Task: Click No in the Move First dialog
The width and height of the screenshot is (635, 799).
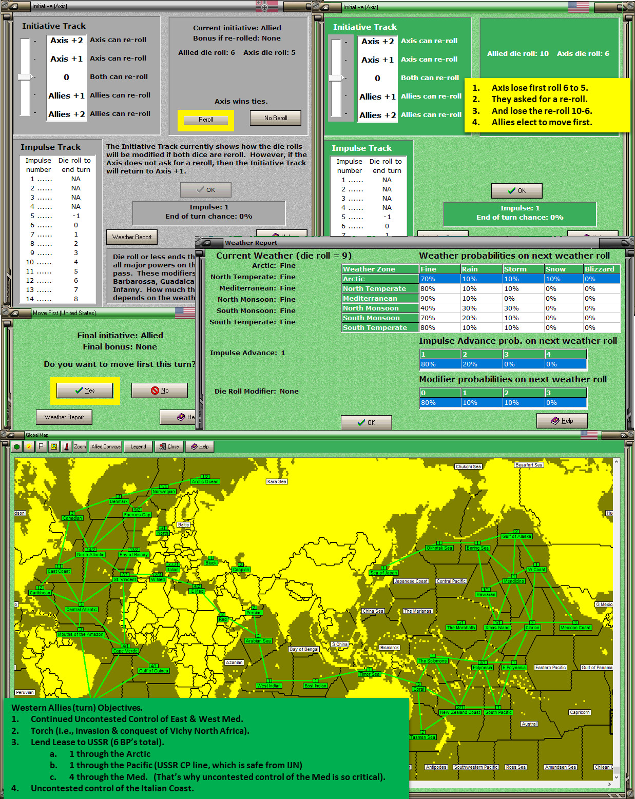Action: [x=160, y=391]
